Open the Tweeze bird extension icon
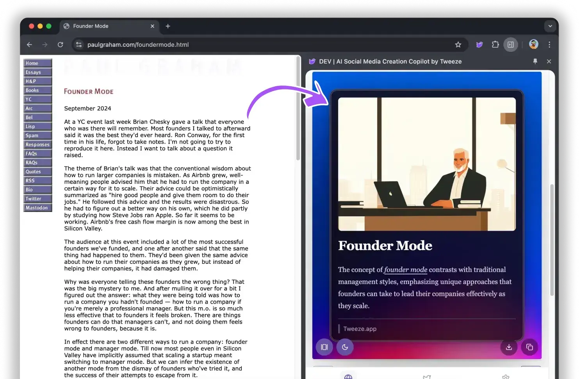Viewport: 579px width, 379px height. pos(479,44)
